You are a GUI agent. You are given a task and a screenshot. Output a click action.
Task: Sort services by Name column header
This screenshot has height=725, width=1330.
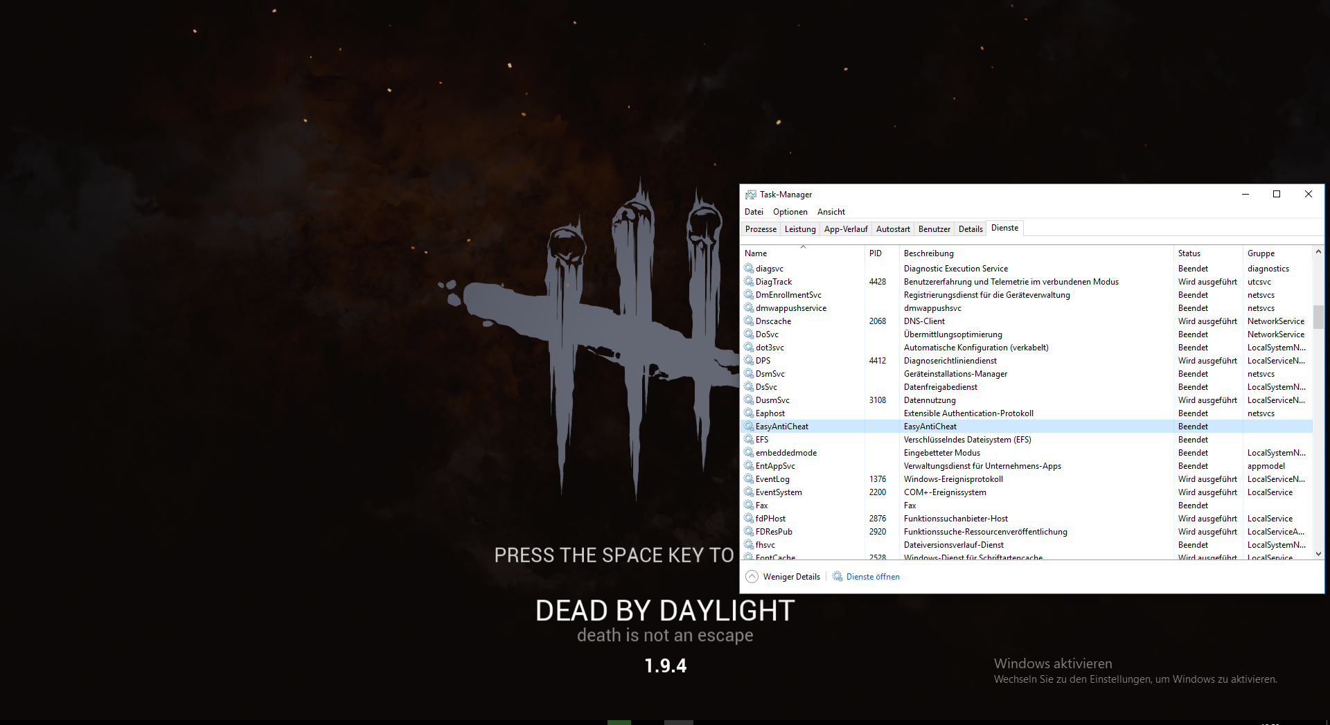pos(803,253)
